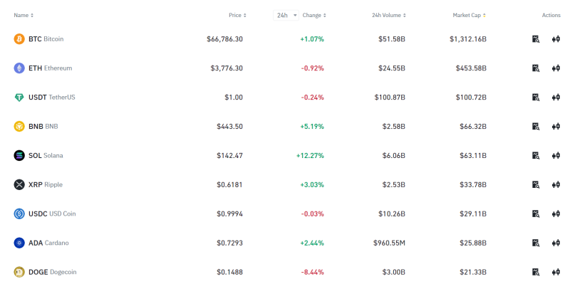570x284 pixels.
Task: Open the DOGE Dogecoin coin link
Action: (52, 272)
